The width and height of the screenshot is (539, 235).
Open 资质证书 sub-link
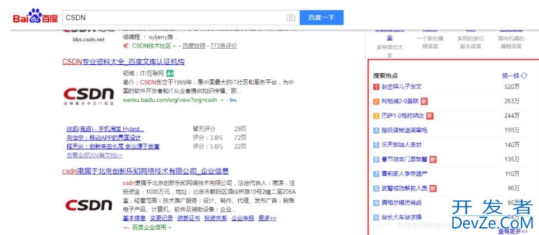(188, 218)
